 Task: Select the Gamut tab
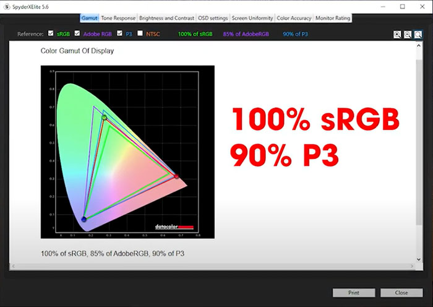(x=90, y=18)
